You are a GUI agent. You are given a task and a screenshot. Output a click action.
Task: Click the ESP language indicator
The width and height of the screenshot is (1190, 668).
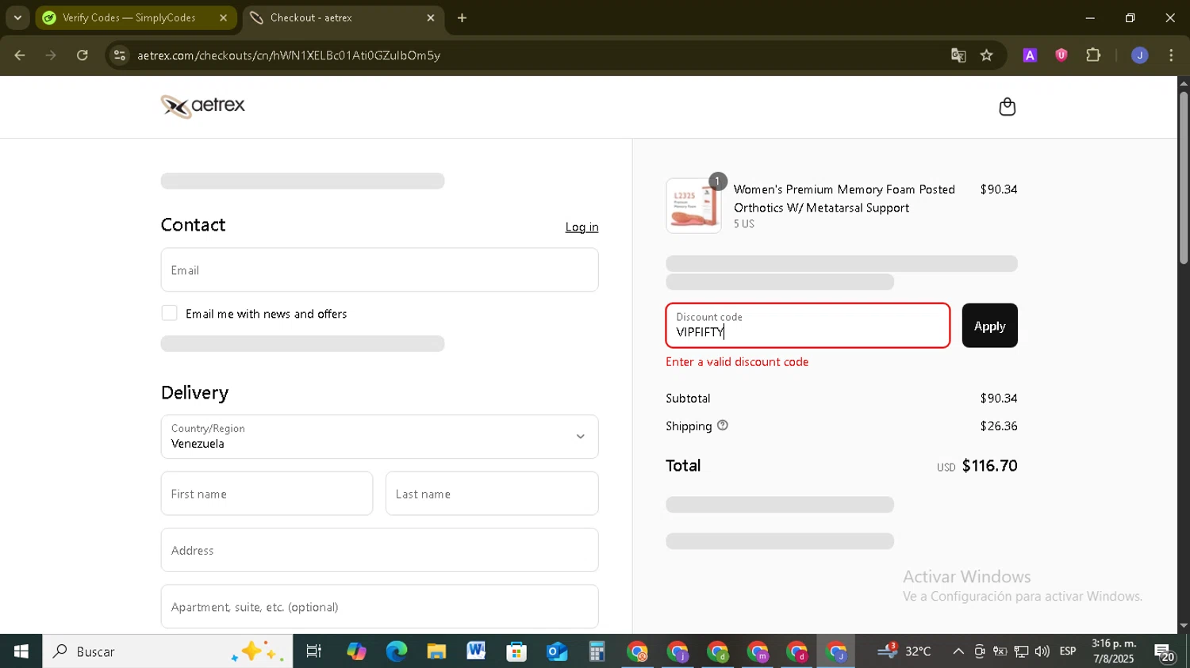tap(1068, 651)
